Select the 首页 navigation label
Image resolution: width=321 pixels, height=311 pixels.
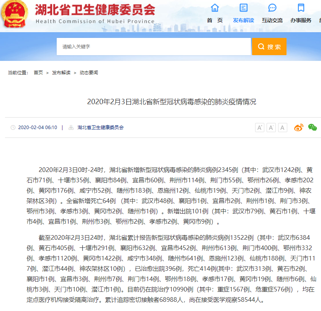[x=215, y=20]
